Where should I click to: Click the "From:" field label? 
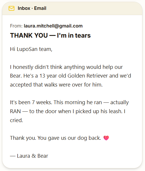[16, 26]
